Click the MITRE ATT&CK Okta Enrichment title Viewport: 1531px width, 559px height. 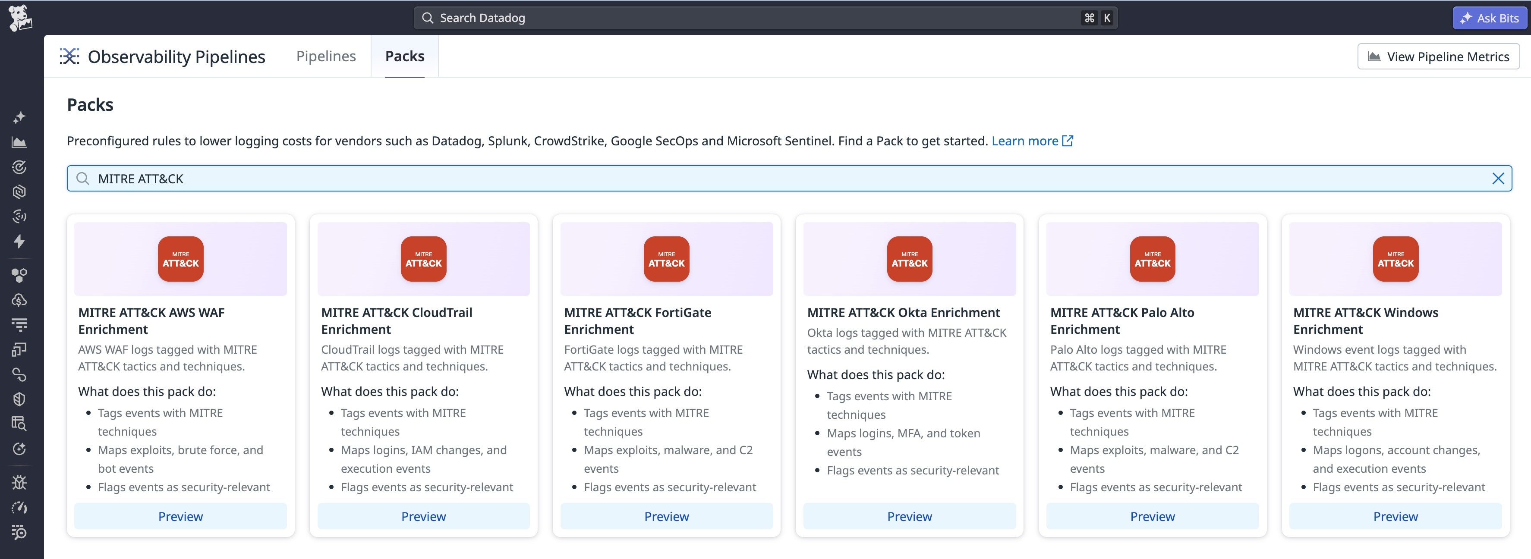(904, 312)
